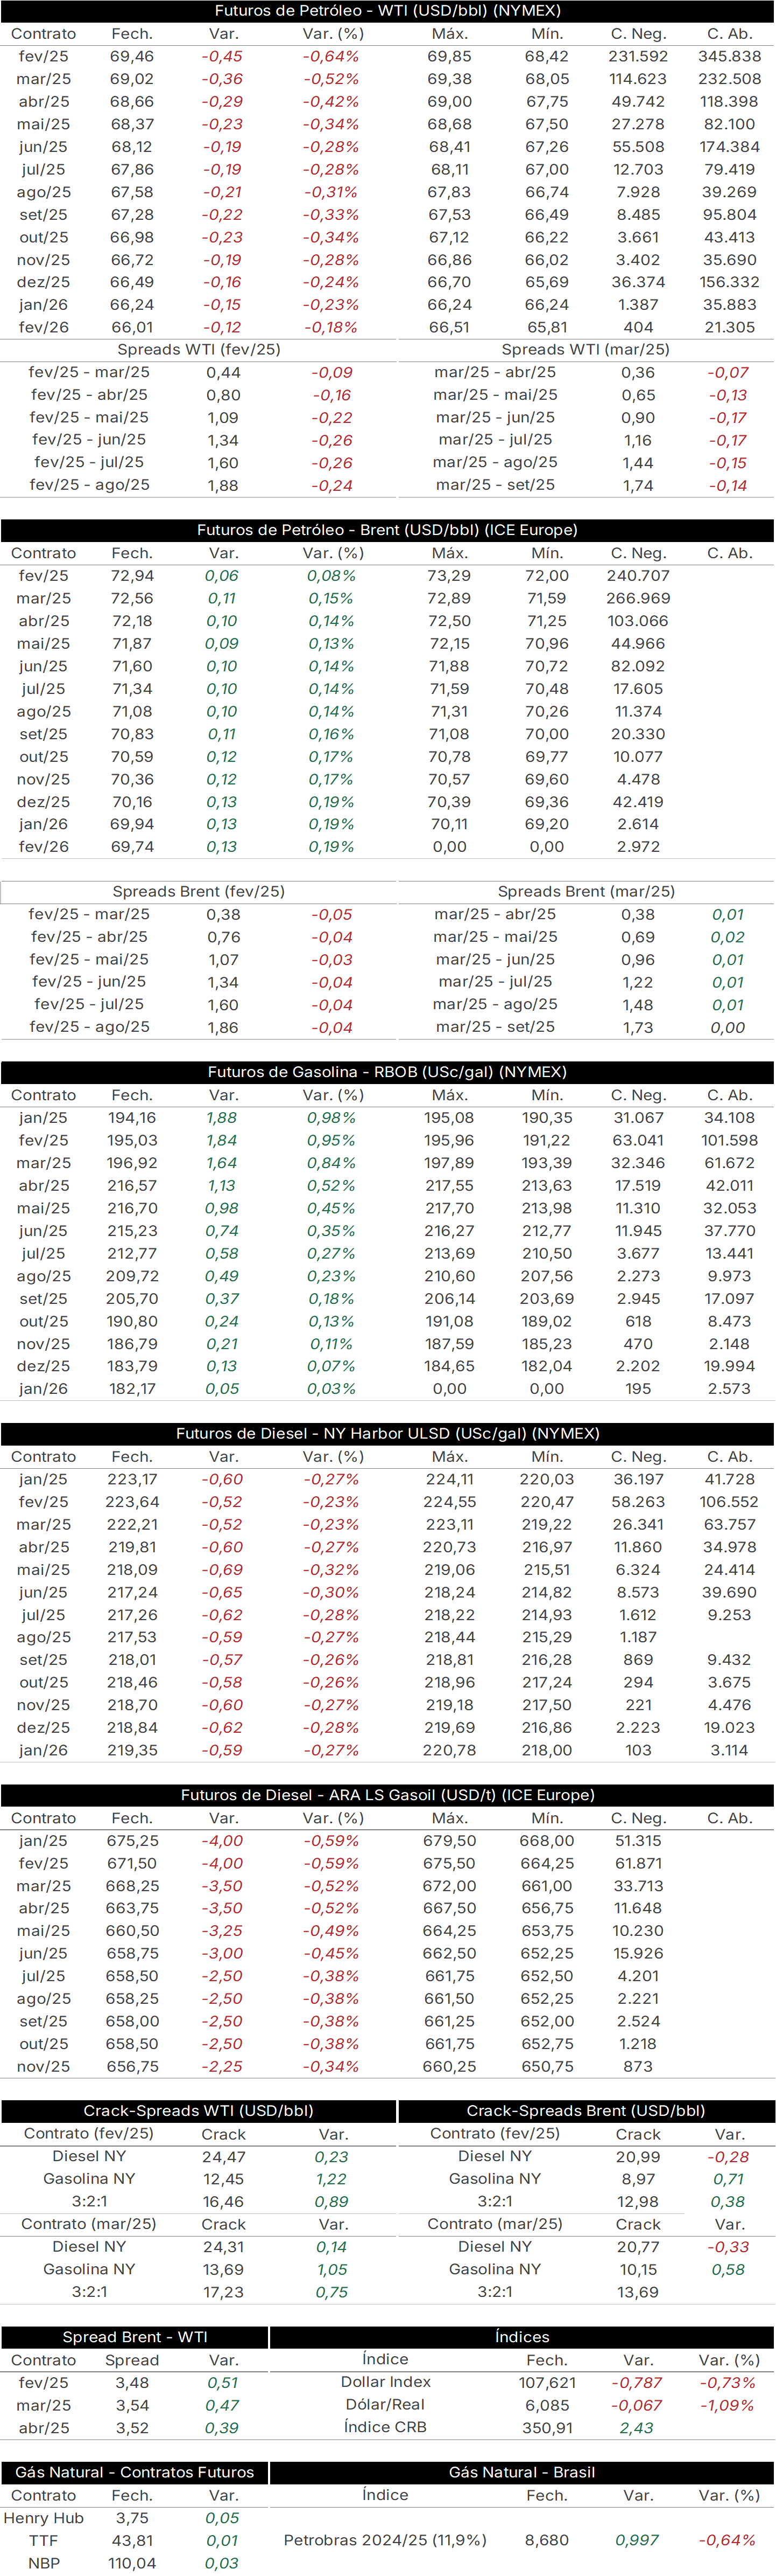The width and height of the screenshot is (776, 2576).
Task: Click the Spread Brent - WTI header
Action: tap(135, 2337)
